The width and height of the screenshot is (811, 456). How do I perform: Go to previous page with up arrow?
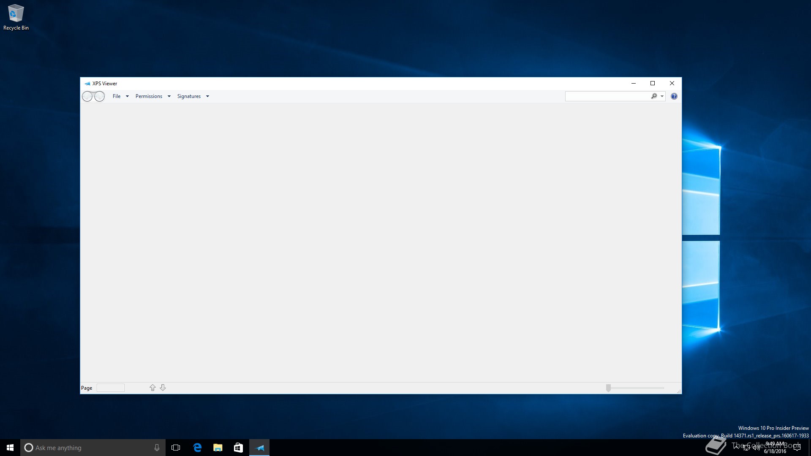point(152,388)
